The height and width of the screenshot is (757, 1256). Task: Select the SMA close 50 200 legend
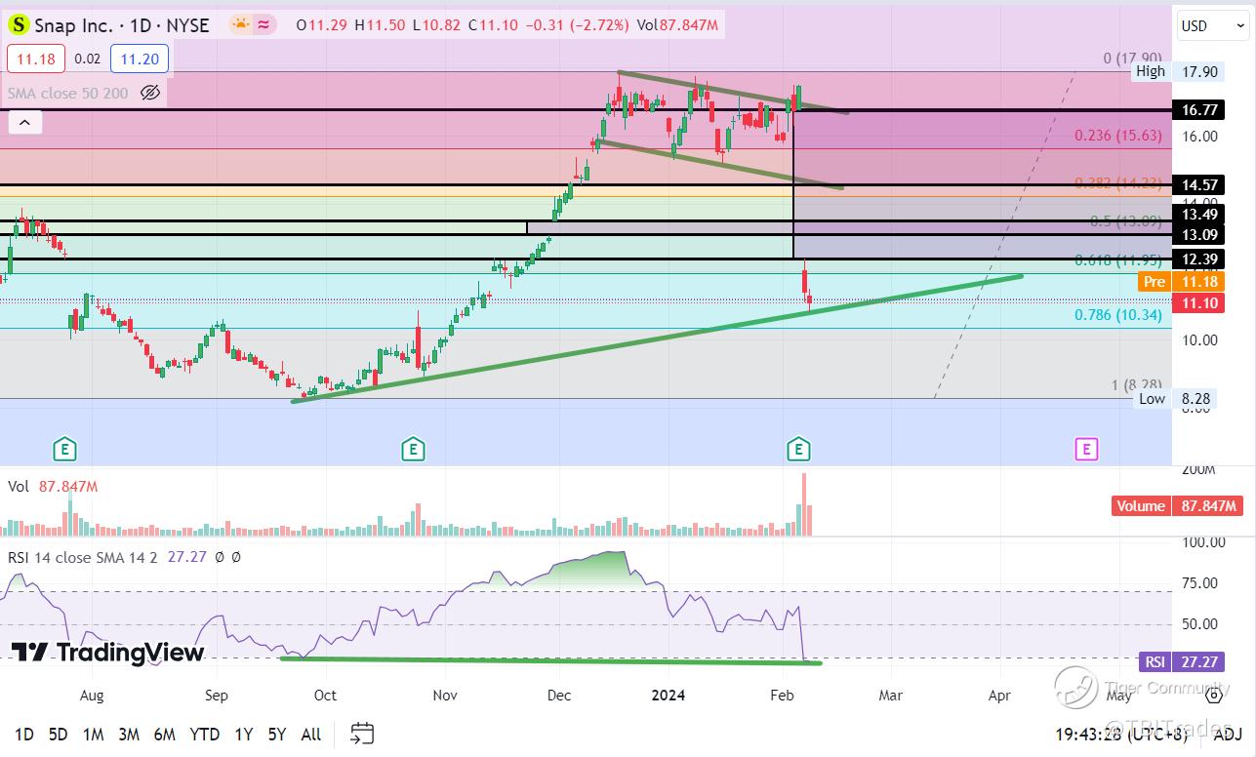68,94
